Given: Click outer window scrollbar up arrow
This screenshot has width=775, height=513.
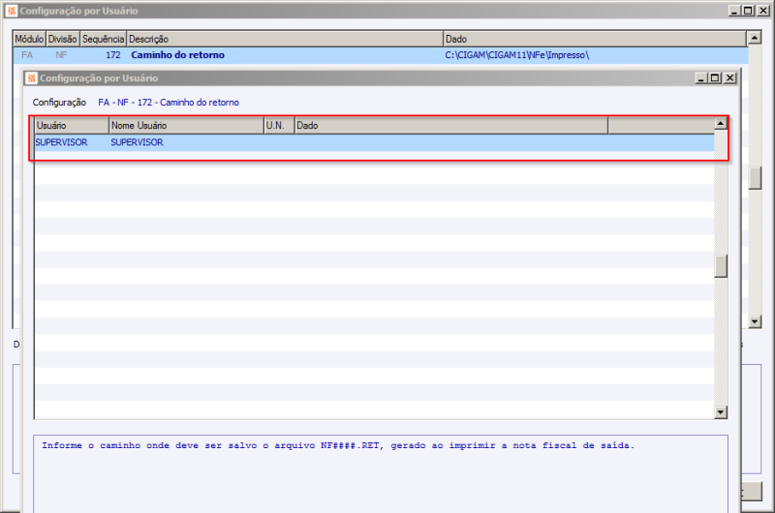Looking at the screenshot, I should pyautogui.click(x=755, y=37).
